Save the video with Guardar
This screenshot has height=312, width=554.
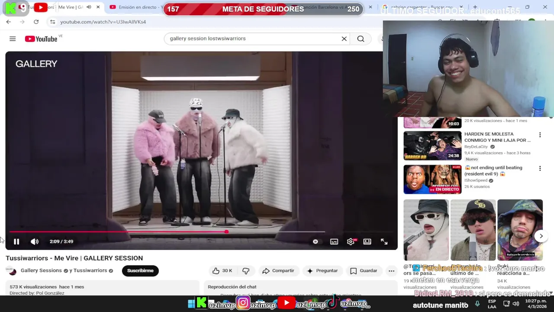364,271
